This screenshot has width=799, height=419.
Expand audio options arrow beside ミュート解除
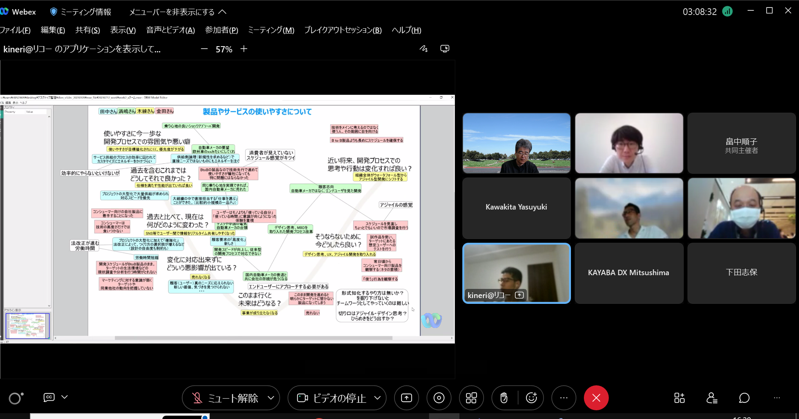271,398
